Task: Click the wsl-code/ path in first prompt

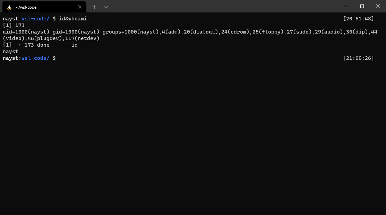Action: [35, 19]
